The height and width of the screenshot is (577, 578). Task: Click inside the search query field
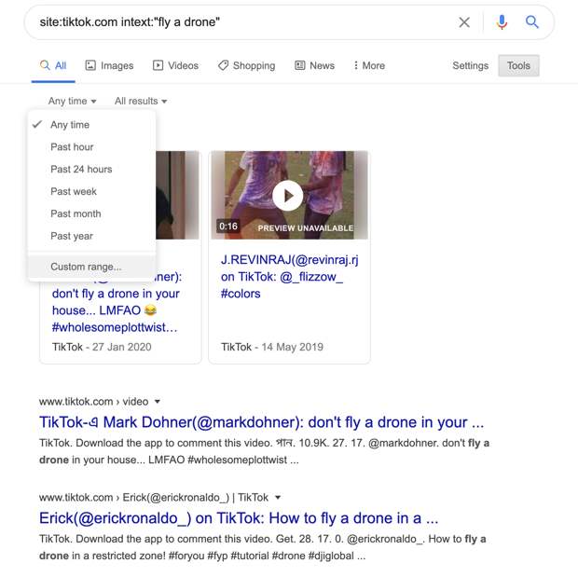(x=243, y=22)
